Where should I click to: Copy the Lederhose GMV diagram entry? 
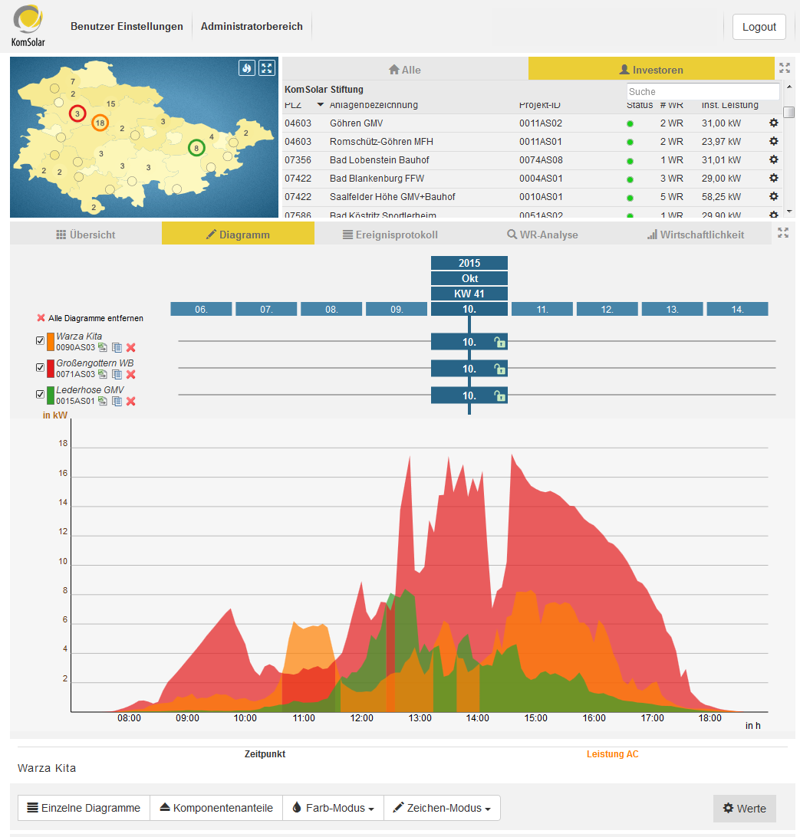click(x=117, y=401)
